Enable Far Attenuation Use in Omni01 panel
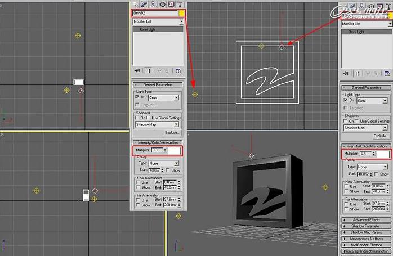Image resolution: width=393 pixels, height=256 pixels. click(346, 204)
